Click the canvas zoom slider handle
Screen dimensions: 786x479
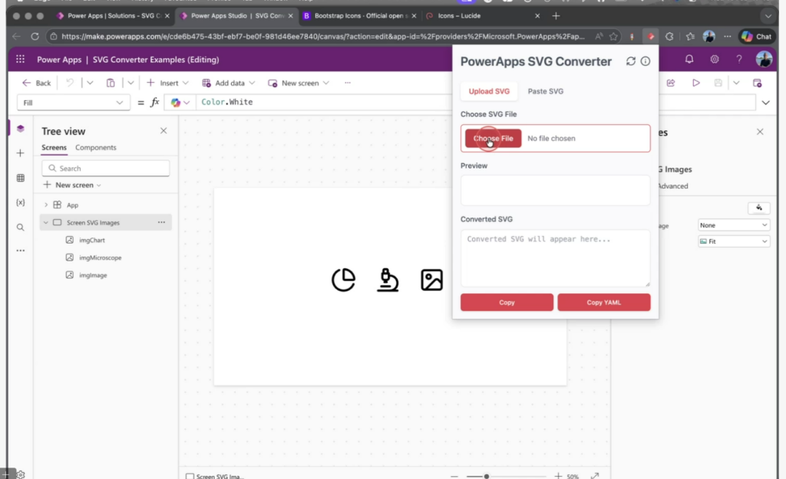click(486, 476)
